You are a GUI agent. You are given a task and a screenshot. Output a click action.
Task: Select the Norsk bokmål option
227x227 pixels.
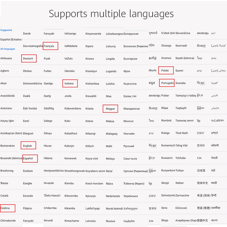pyautogui.click(x=114, y=209)
